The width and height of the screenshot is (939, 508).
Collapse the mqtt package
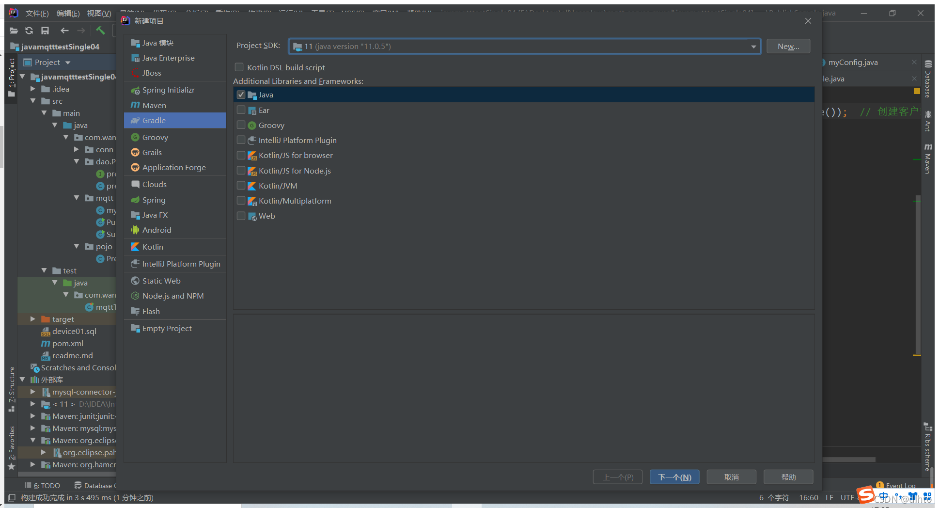click(x=77, y=198)
